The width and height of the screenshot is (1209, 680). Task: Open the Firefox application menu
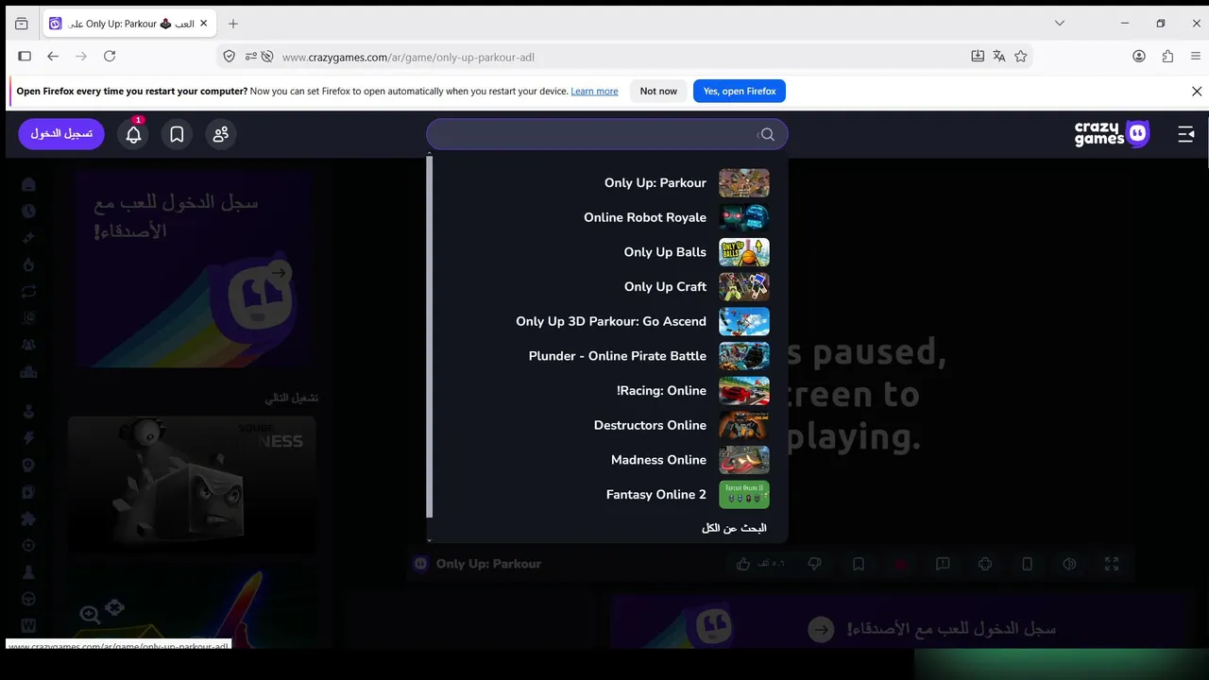[x=1196, y=57]
